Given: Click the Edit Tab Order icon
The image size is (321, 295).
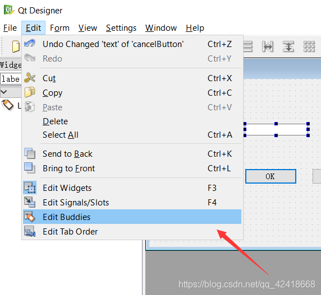Looking at the screenshot, I should coord(30,231).
